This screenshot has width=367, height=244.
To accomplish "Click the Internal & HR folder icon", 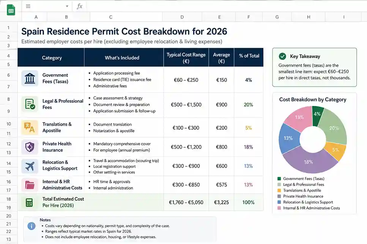I will (30, 185).
